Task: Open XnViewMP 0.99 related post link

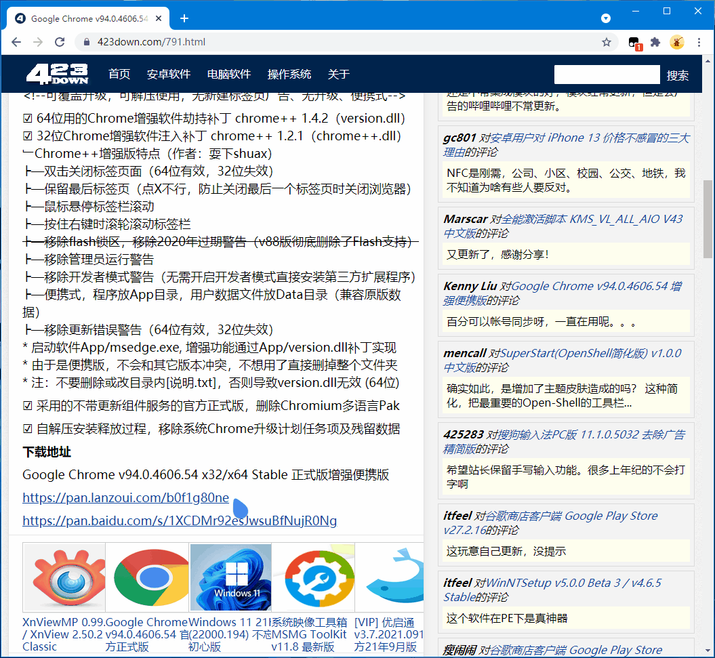Action: pyautogui.click(x=64, y=634)
